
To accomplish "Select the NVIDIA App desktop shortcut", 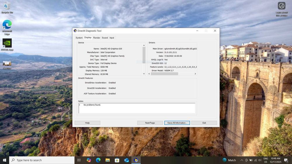I will pos(7,45).
